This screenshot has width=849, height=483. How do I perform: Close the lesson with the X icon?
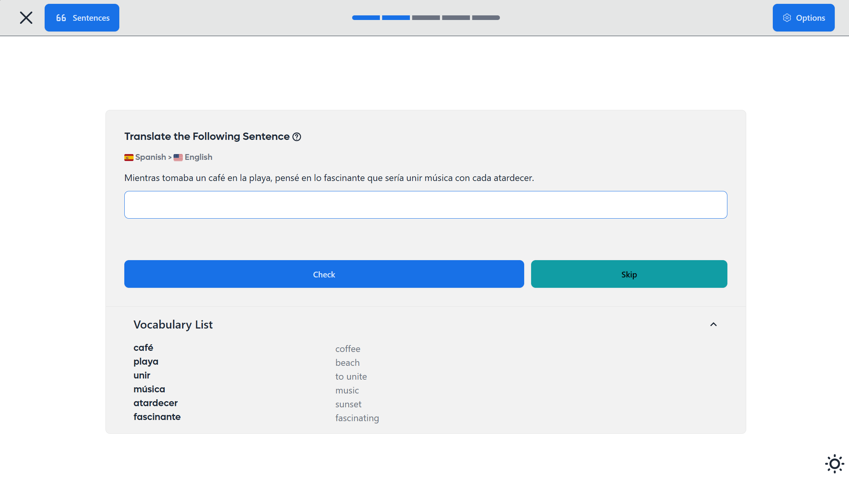pos(26,18)
